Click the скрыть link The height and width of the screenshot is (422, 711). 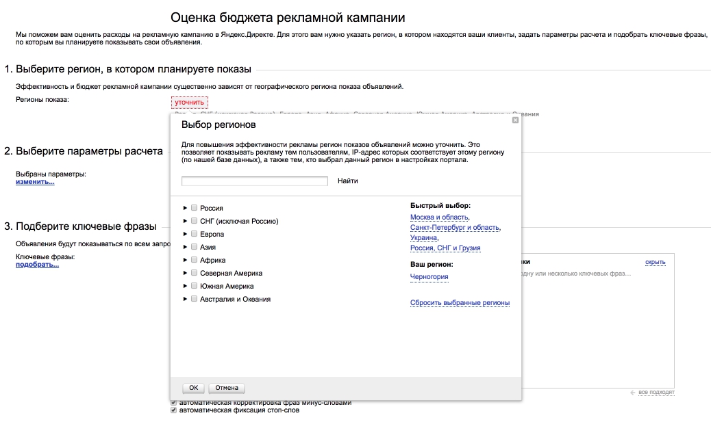click(x=656, y=262)
